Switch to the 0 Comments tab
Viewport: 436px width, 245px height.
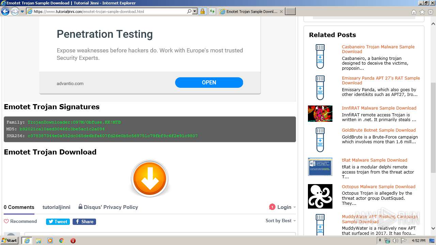(x=19, y=207)
